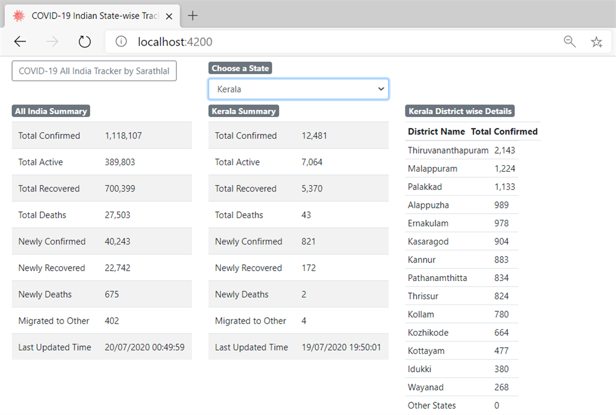The height and width of the screenshot is (415, 616).
Task: Click COVID-19 All India Tracker by Sarathlal button
Action: pos(94,71)
